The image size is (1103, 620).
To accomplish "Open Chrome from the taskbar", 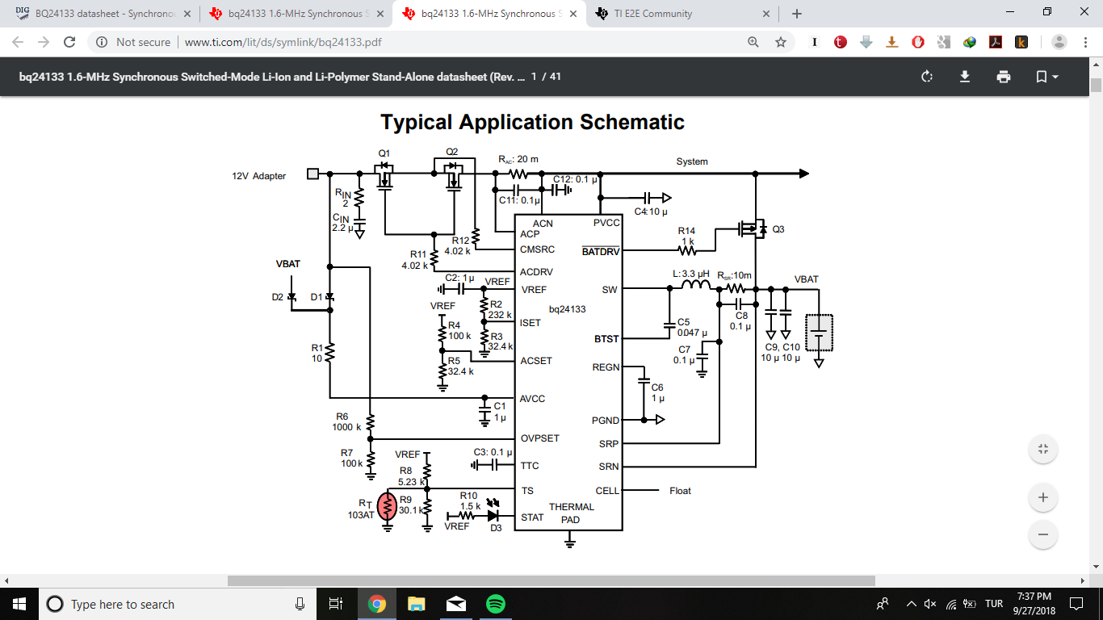I will pos(376,604).
